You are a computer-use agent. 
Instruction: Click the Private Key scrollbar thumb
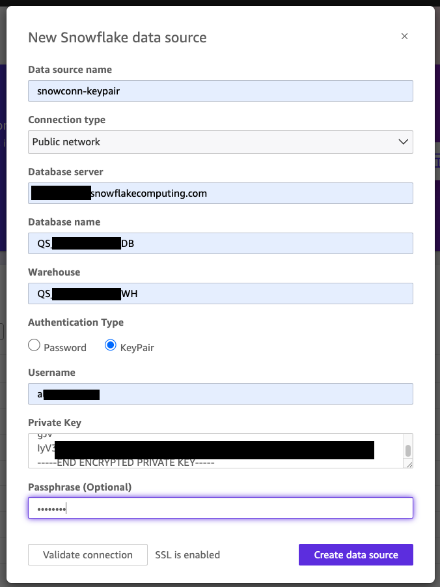pyautogui.click(x=408, y=450)
